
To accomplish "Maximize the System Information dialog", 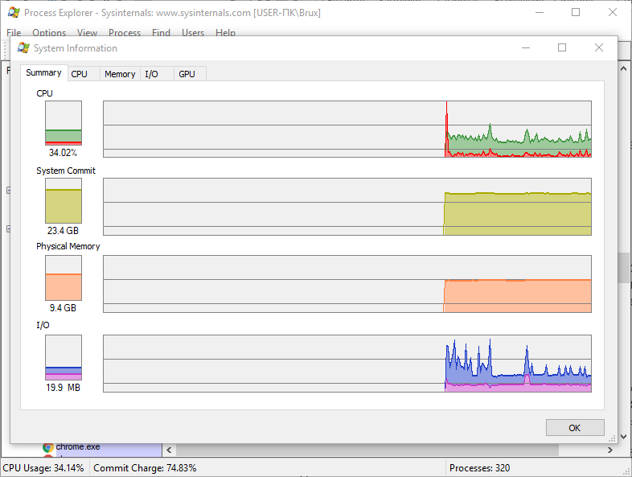I will (562, 48).
